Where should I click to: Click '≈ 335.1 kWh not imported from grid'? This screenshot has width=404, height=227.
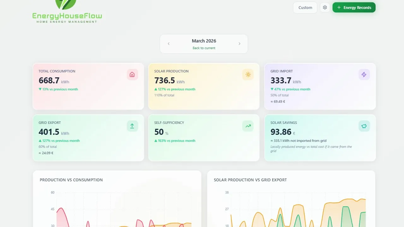[299, 141]
